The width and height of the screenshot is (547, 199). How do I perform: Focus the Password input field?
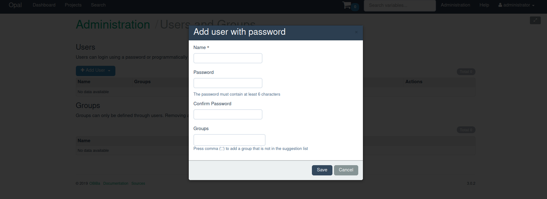click(228, 83)
